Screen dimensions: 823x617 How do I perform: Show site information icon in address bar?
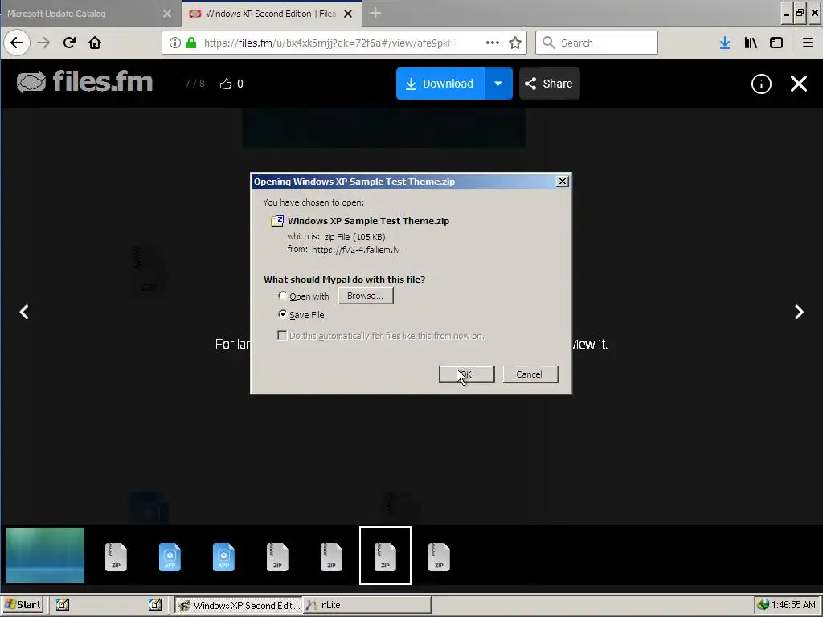click(x=175, y=43)
